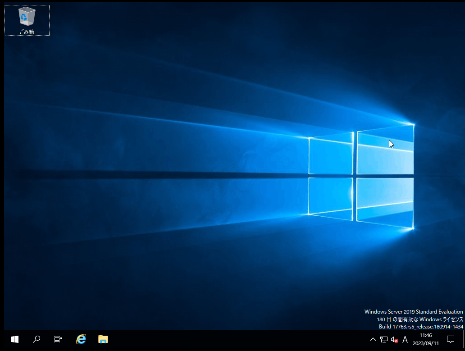The width and height of the screenshot is (465, 351).
Task: Open the Windows Start menu
Action: (15, 339)
